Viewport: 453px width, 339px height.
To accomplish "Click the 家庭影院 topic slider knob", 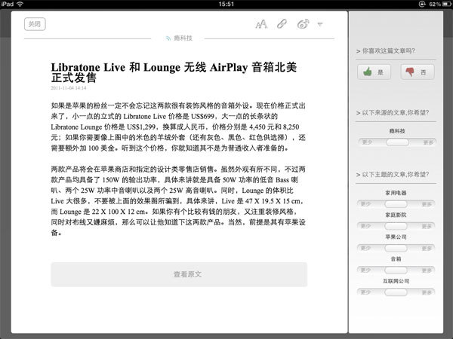I will 396,226.
